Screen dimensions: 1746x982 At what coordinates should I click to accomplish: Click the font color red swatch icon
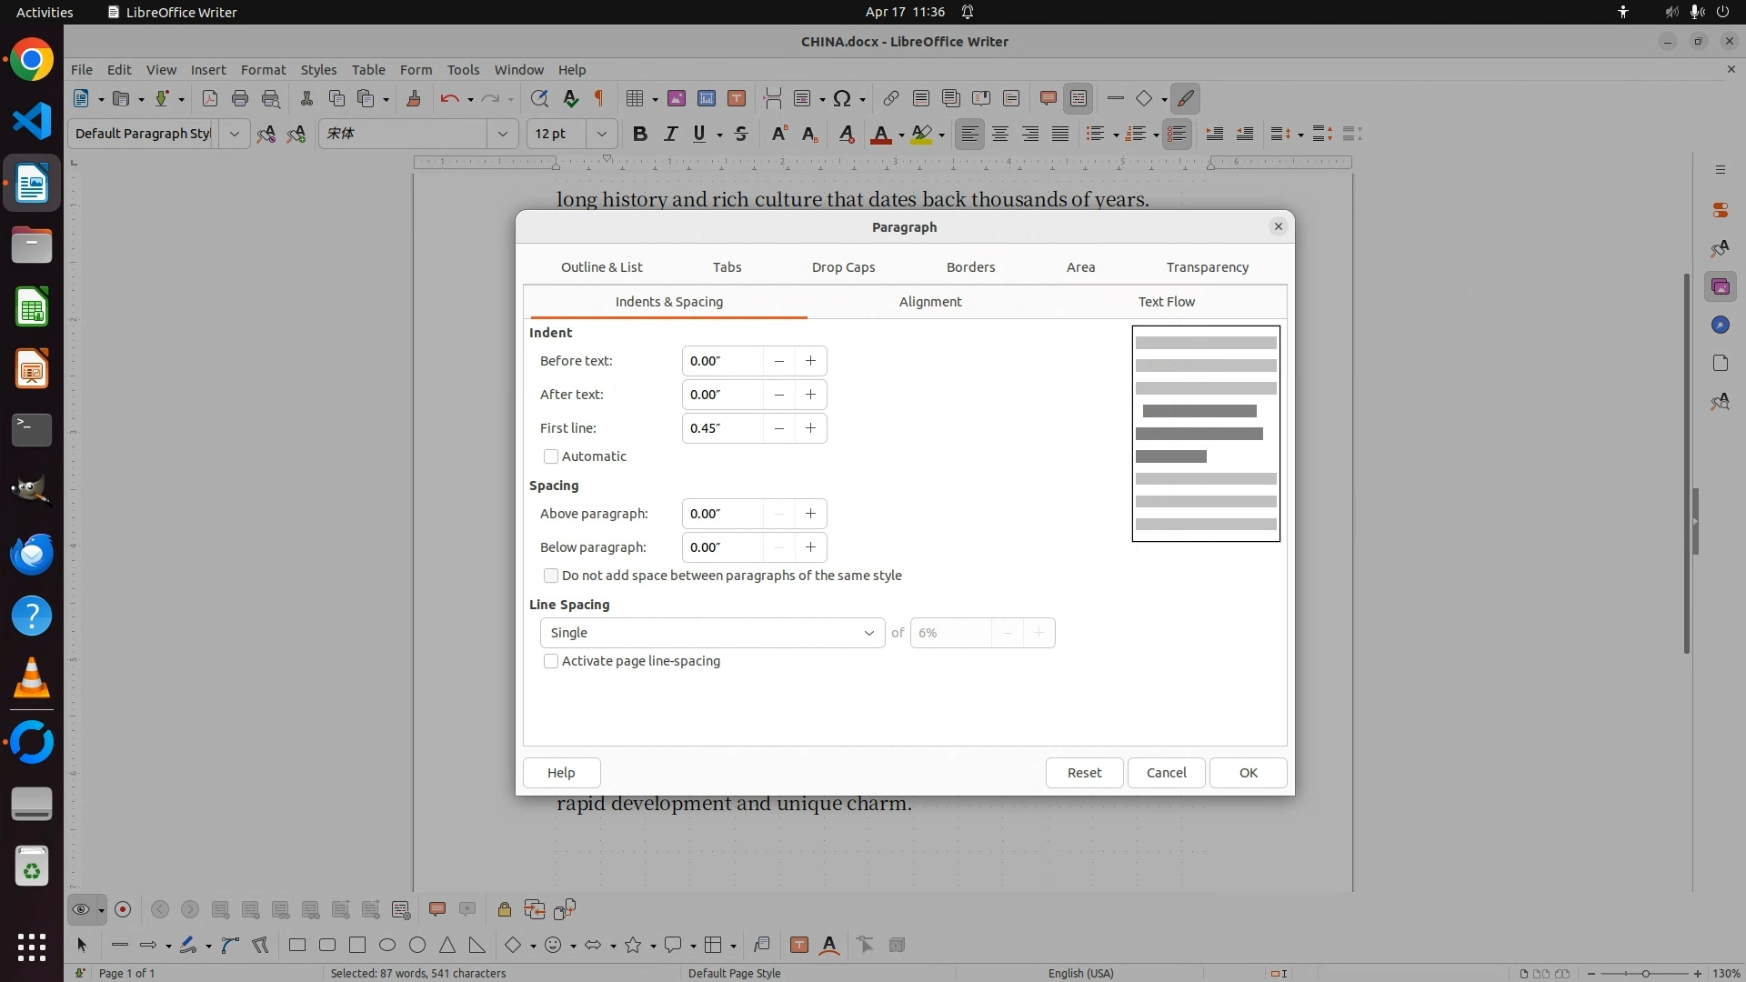point(880,134)
